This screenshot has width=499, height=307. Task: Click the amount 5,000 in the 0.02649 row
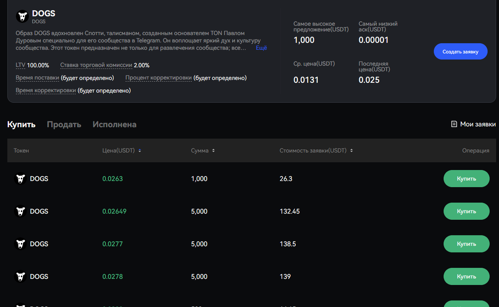coord(199,211)
